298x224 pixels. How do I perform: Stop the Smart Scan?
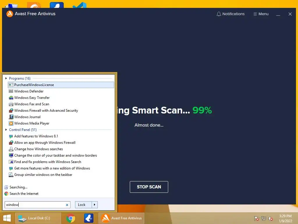point(149,187)
